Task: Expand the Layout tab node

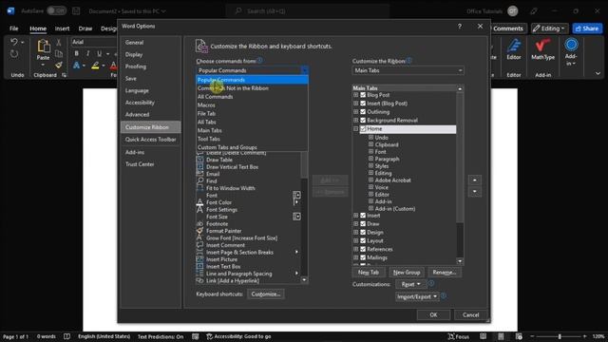Action: click(355, 240)
